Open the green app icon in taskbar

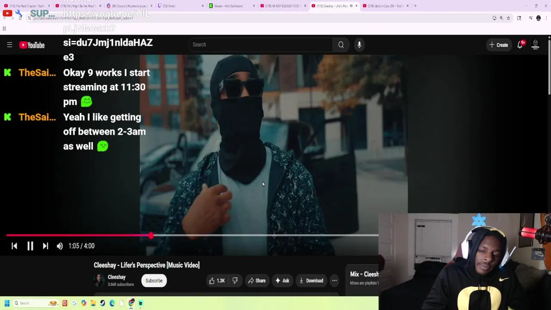tap(140, 303)
